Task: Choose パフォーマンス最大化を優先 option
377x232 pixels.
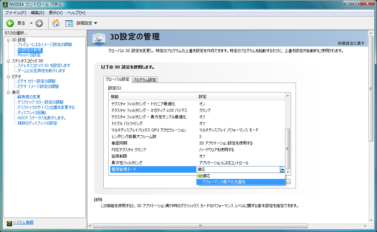Action: [241, 182]
